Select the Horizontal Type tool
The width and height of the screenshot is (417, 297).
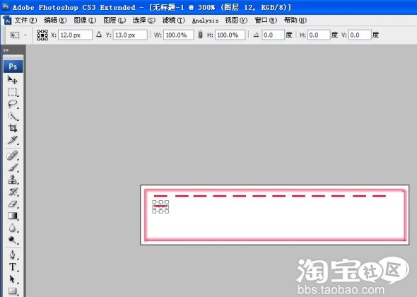13,267
